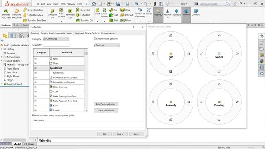
Task: Open the Category All Commands dropdown
Action: click(x=56, y=39)
